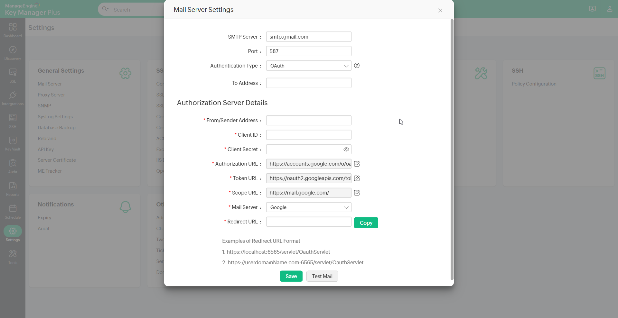
Task: Click the dialog's vertical scrollbar
Action: pos(452,149)
